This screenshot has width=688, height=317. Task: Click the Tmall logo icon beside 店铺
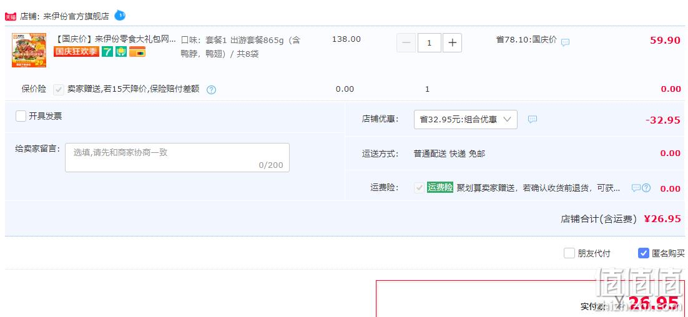pos(11,17)
